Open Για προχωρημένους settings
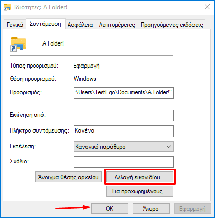 (x=140, y=191)
